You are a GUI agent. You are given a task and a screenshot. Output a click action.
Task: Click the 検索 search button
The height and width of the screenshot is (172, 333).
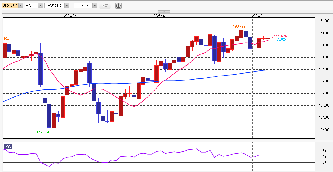point(105,6)
